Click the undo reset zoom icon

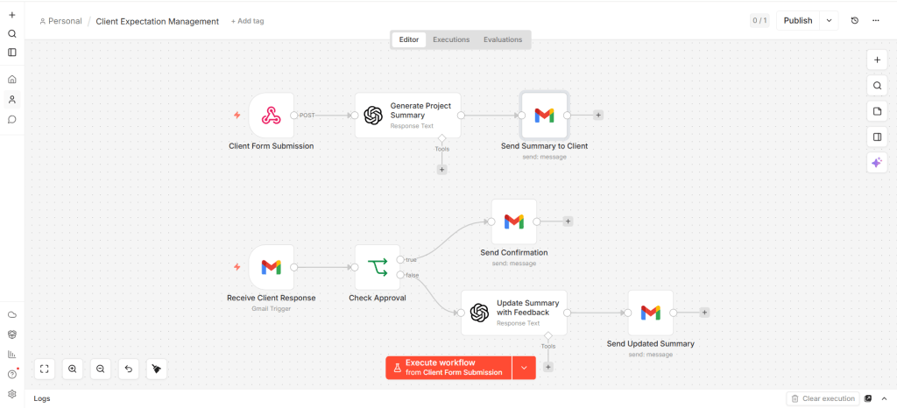pos(129,369)
